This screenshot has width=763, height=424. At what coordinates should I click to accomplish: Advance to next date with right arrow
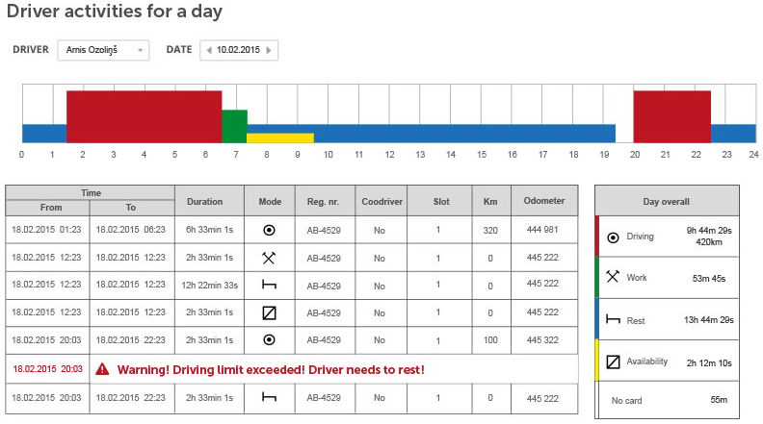tap(269, 50)
